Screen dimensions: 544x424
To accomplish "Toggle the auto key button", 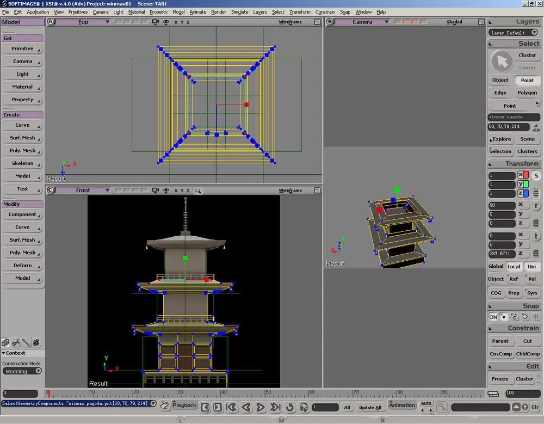I will pos(426,403).
